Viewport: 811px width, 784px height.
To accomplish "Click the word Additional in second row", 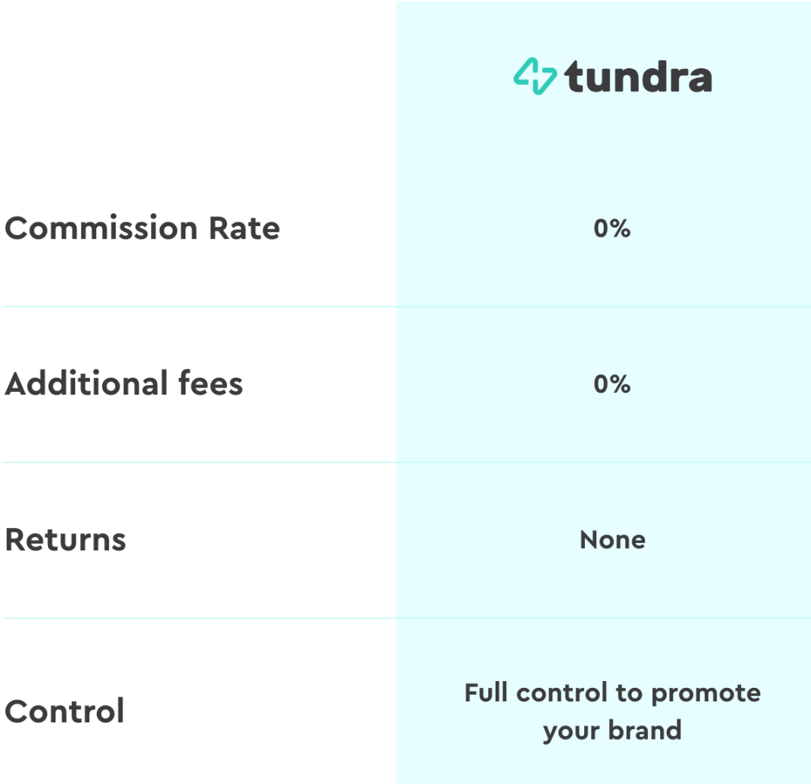I will click(x=87, y=383).
